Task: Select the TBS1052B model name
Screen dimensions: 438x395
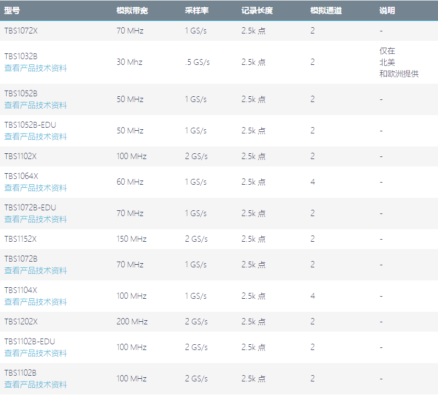Action: pyautogui.click(x=21, y=93)
